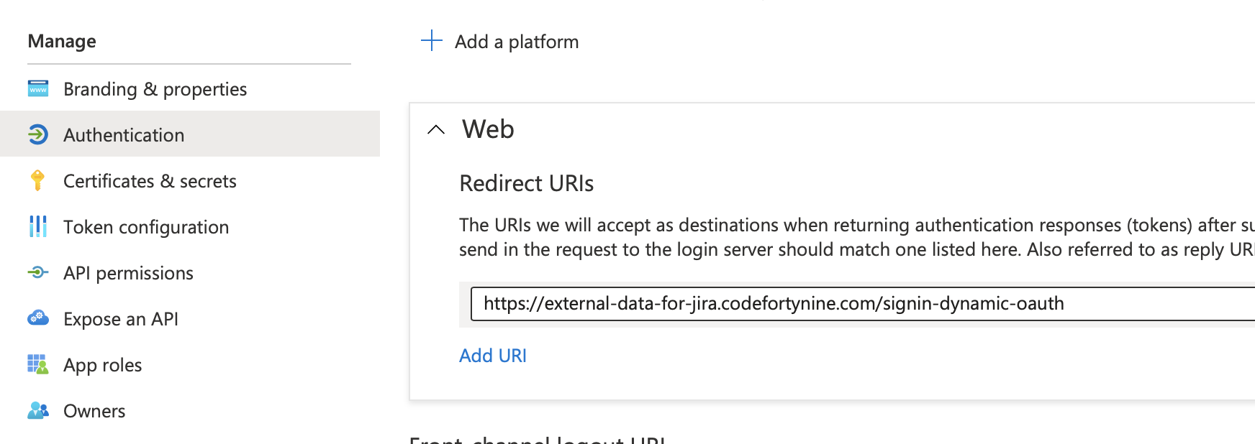1255x444 pixels.
Task: Click the Token configuration bars icon
Action: (37, 226)
